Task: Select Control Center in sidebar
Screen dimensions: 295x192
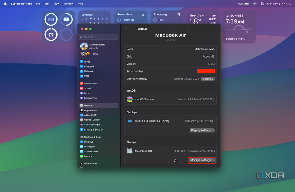Action: tap(99, 120)
